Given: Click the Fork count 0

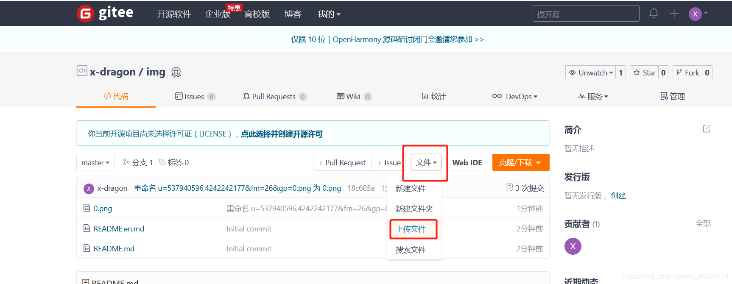Looking at the screenshot, I should point(707,72).
